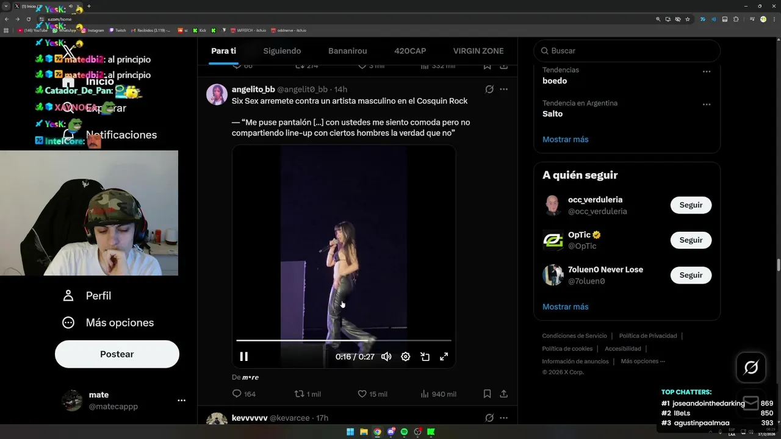The width and height of the screenshot is (781, 439).
Task: Go back in browser
Action: (7, 19)
